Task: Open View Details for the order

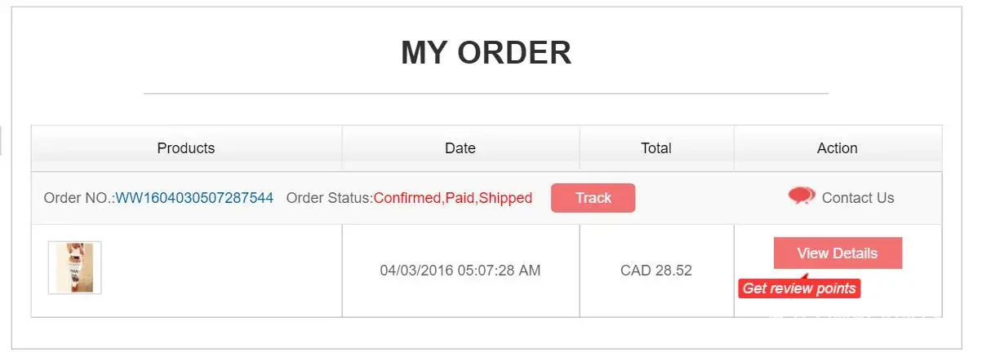Action: 838,253
